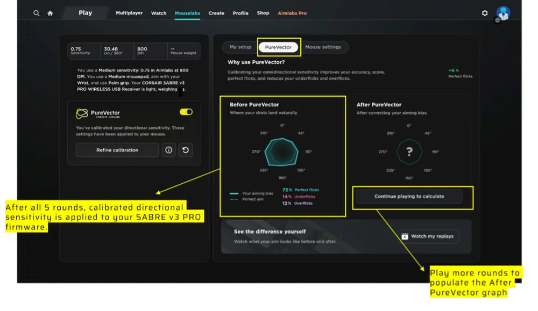Select the Mouselabs nav item

pos(187,13)
